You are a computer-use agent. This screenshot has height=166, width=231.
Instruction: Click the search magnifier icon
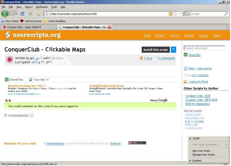tap(226, 14)
